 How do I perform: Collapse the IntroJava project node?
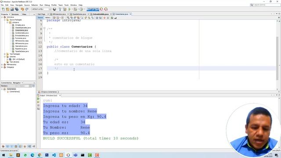click(2, 17)
